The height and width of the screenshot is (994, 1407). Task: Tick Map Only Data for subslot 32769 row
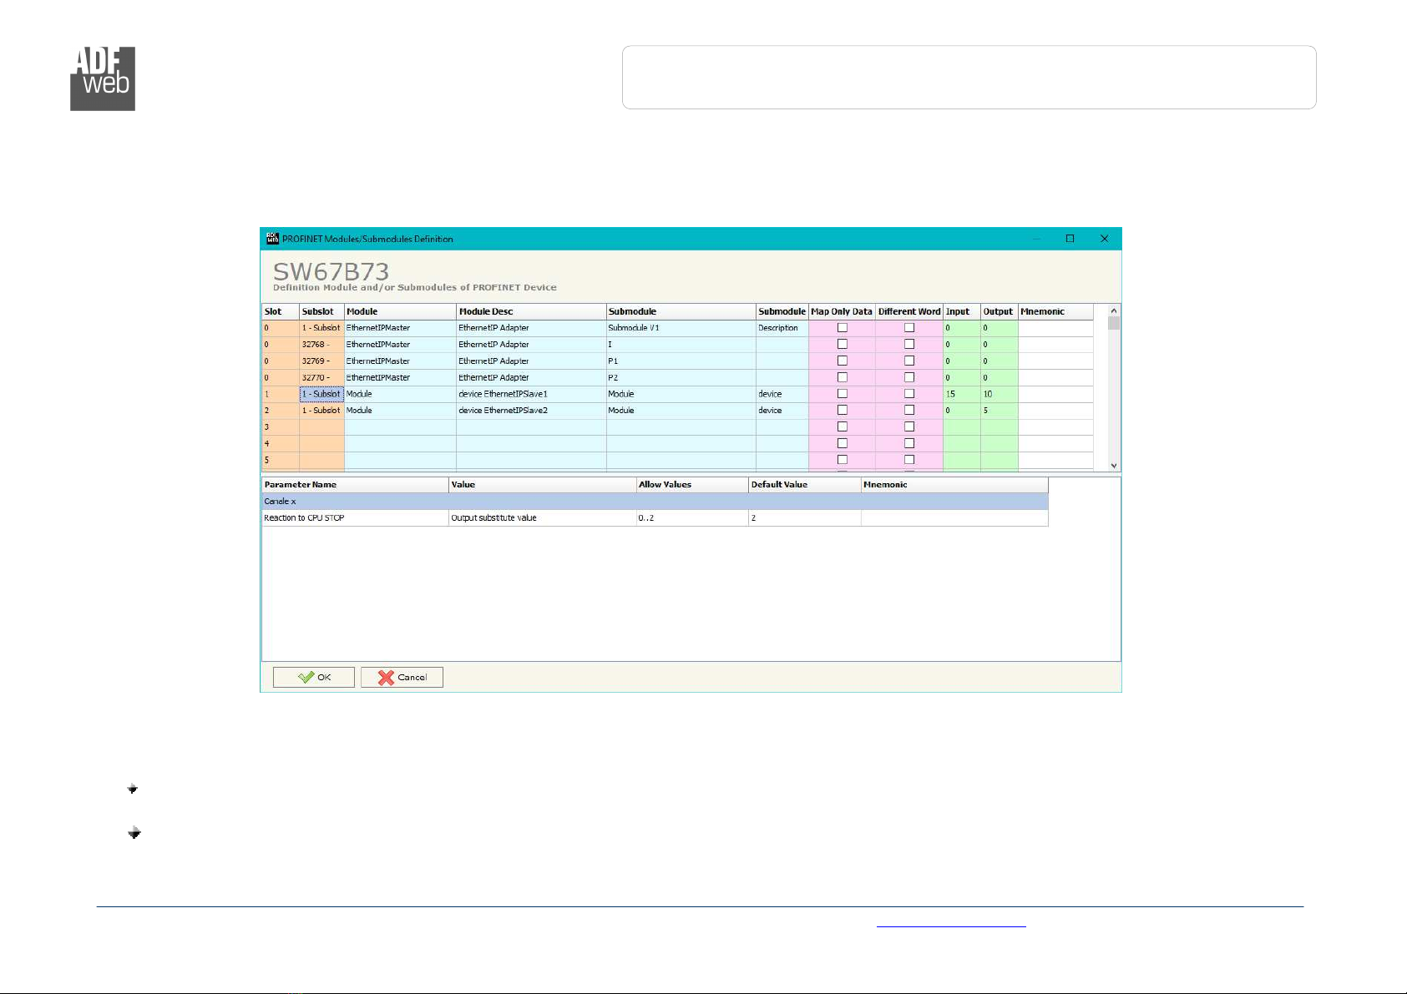843,361
